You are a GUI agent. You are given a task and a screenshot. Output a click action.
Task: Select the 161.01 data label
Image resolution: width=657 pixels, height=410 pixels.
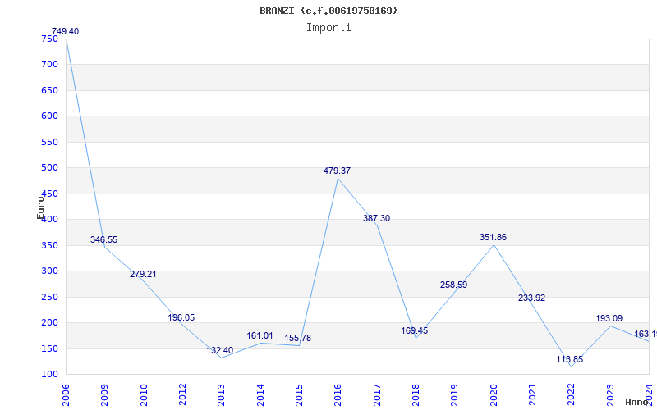click(260, 335)
